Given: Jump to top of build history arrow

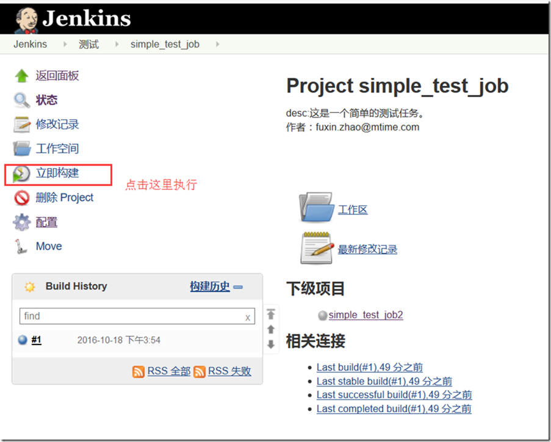Looking at the screenshot, I should [x=271, y=313].
